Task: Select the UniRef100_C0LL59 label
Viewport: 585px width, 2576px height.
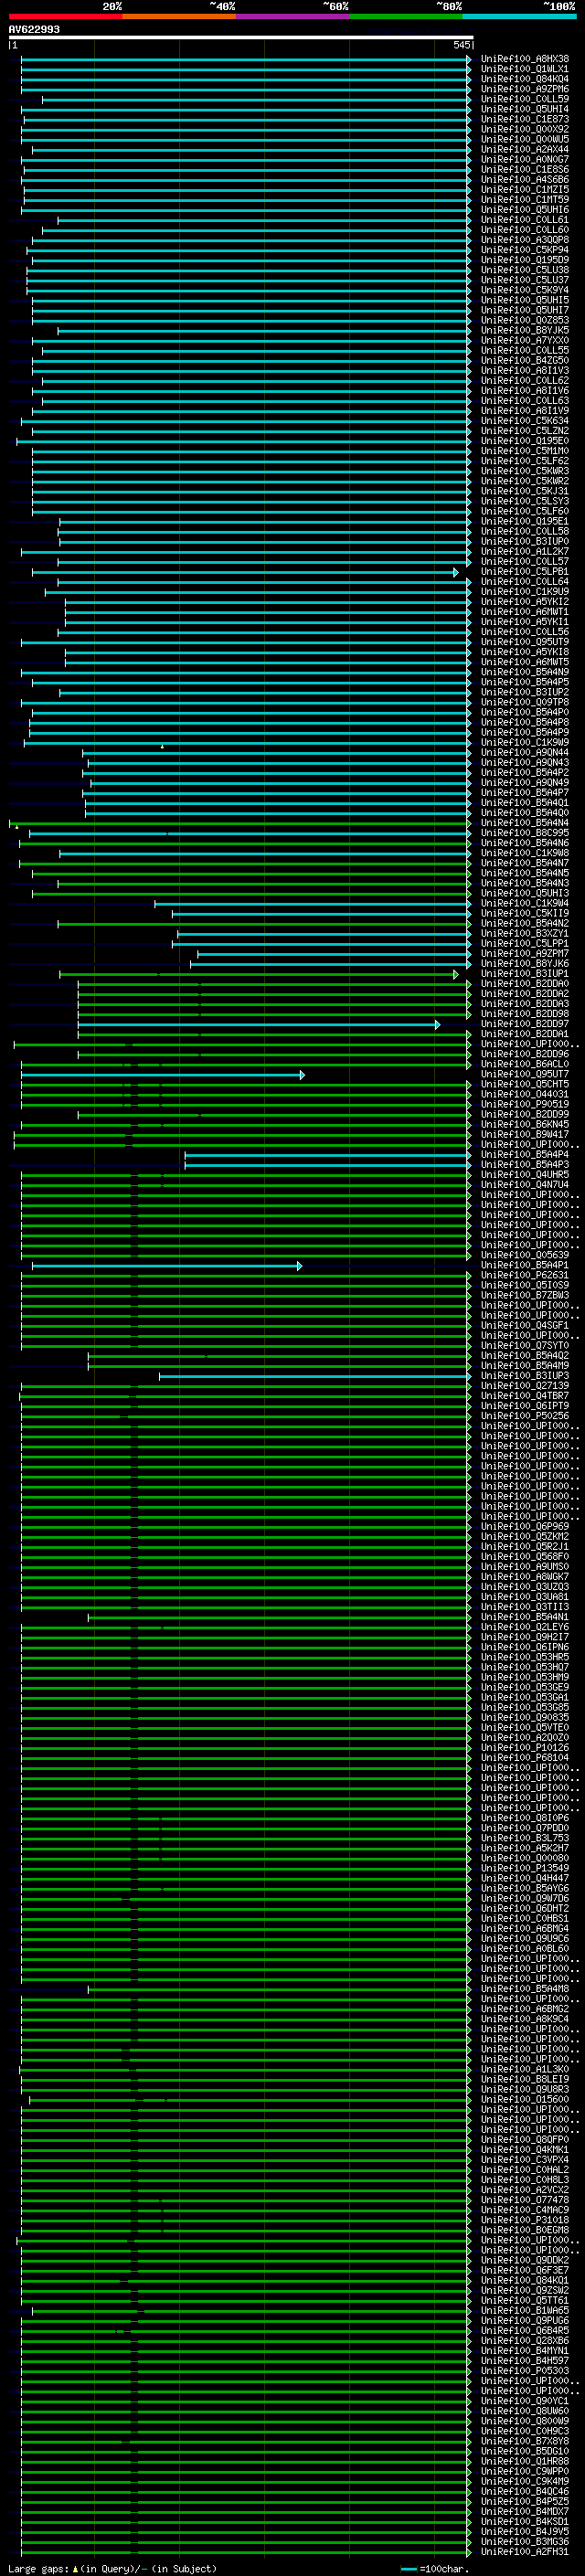Action: click(524, 99)
